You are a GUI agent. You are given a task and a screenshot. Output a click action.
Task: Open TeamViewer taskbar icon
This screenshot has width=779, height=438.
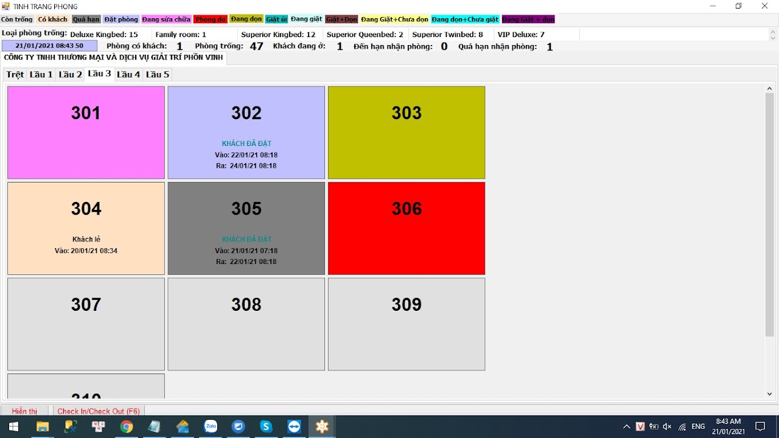(x=295, y=426)
